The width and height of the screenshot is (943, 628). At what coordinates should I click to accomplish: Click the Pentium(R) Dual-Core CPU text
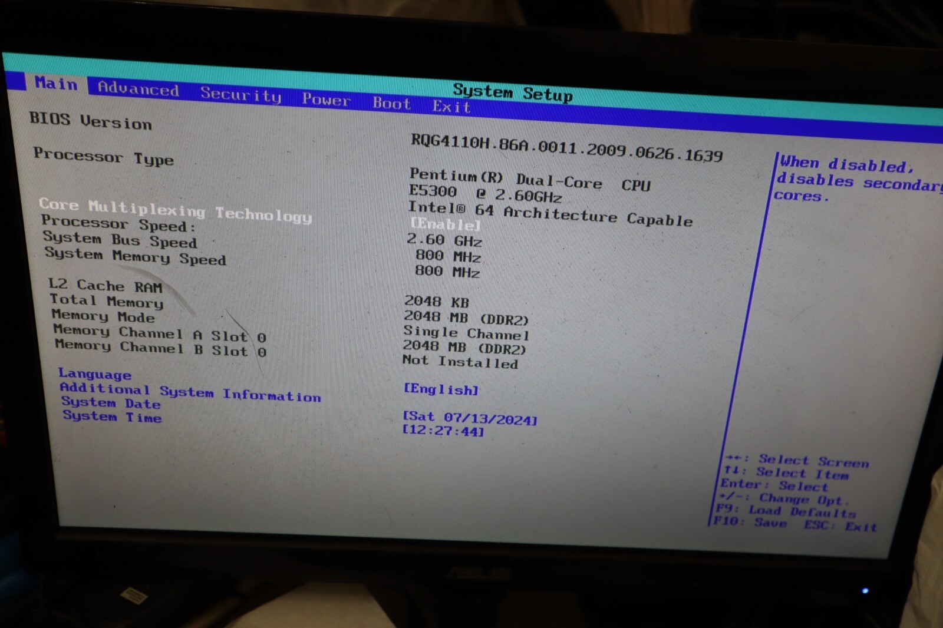coord(530,180)
